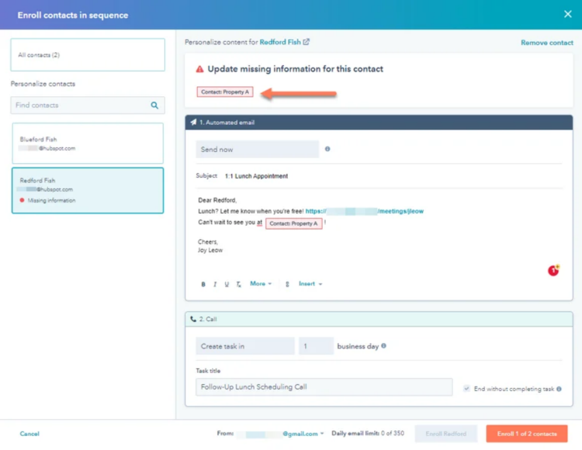Click info icon next to Send now

(x=328, y=149)
